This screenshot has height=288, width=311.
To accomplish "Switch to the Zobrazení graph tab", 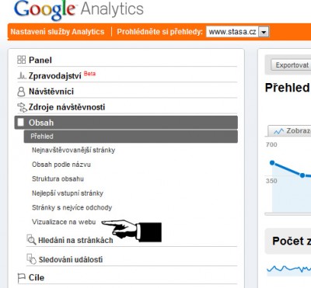I will 289,131.
